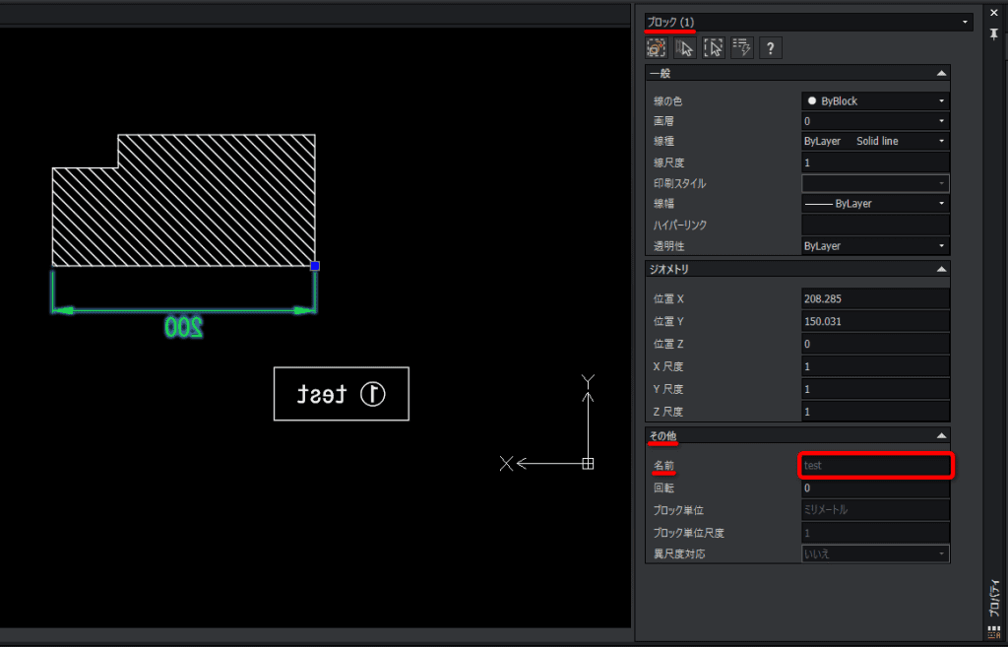This screenshot has width=1008, height=647.
Task: Open the 線の色 ByBlock dropdown
Action: click(875, 101)
